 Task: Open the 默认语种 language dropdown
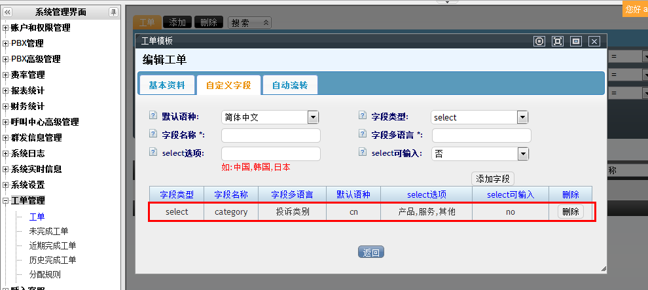(x=313, y=117)
